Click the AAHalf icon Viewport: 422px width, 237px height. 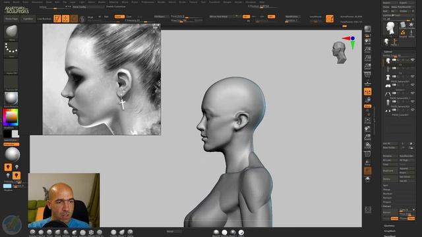(368, 66)
